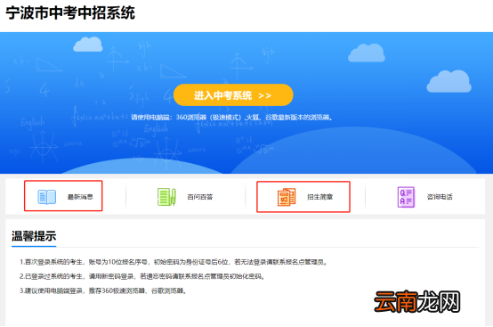Select the 最新消息 label
Viewport: 493px width, 327px height.
[80, 197]
